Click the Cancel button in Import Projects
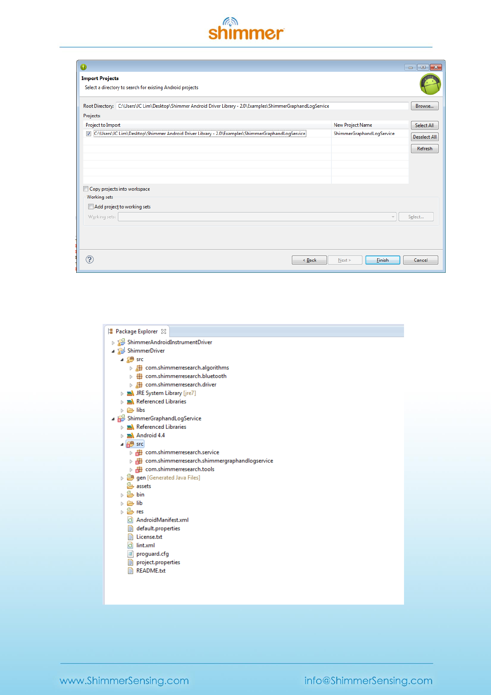Viewport: 491px width, 695px height. pos(421,260)
